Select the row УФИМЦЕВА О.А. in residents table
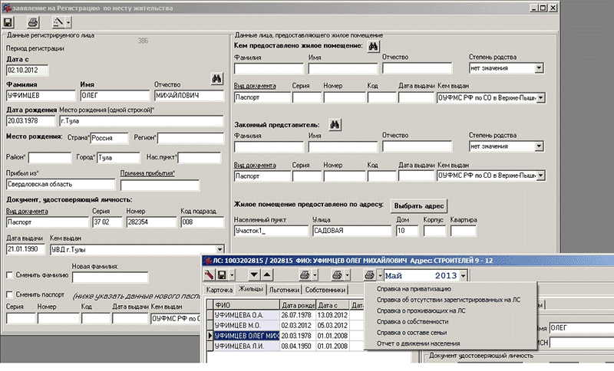The width and height of the screenshot is (614, 371). pyautogui.click(x=246, y=315)
